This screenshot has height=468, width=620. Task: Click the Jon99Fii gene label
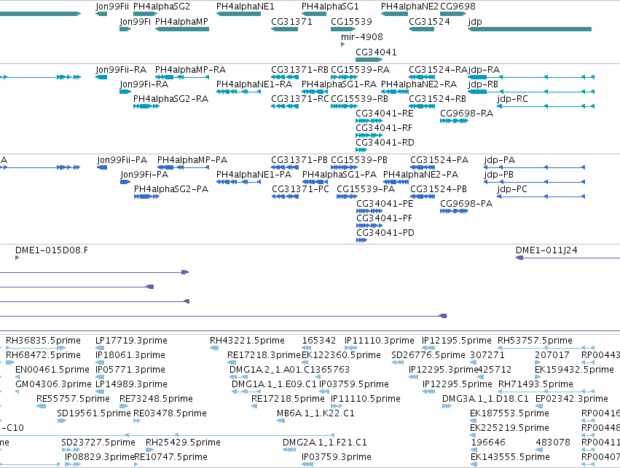[x=112, y=7]
